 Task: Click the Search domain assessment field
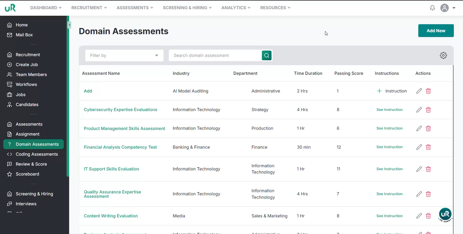coord(215,56)
